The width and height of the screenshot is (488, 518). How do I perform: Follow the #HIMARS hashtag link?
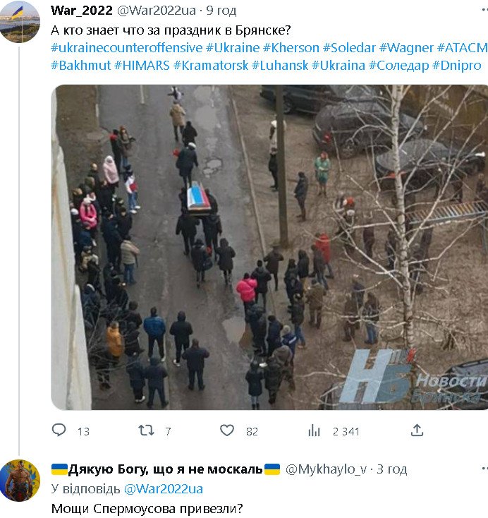pyautogui.click(x=142, y=66)
